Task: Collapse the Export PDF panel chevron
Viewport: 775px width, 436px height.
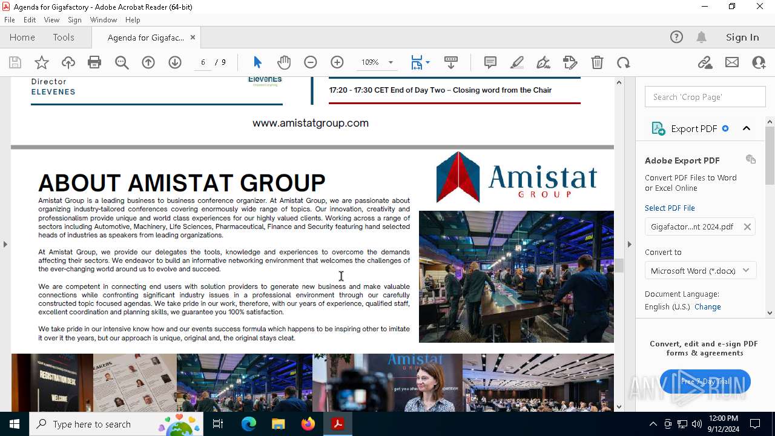Action: pyautogui.click(x=747, y=128)
